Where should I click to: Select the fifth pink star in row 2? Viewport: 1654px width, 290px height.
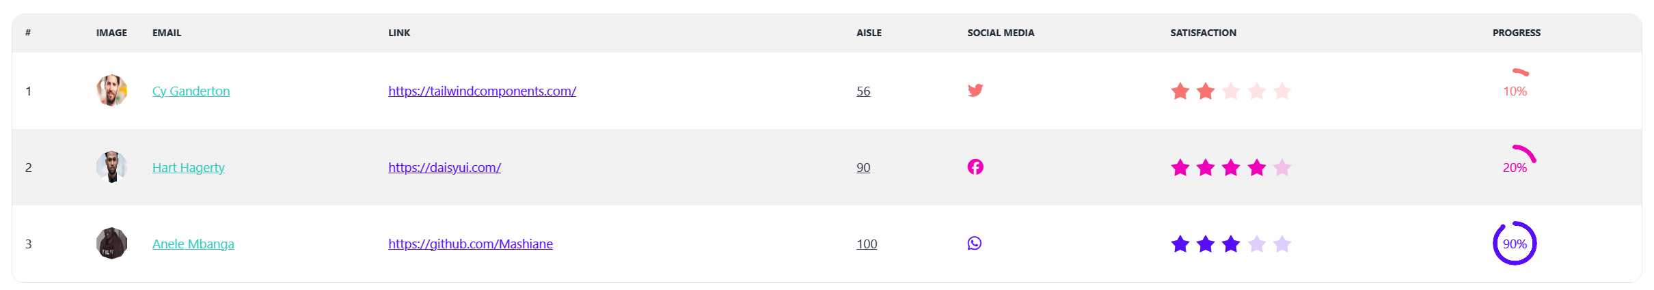pos(1282,167)
